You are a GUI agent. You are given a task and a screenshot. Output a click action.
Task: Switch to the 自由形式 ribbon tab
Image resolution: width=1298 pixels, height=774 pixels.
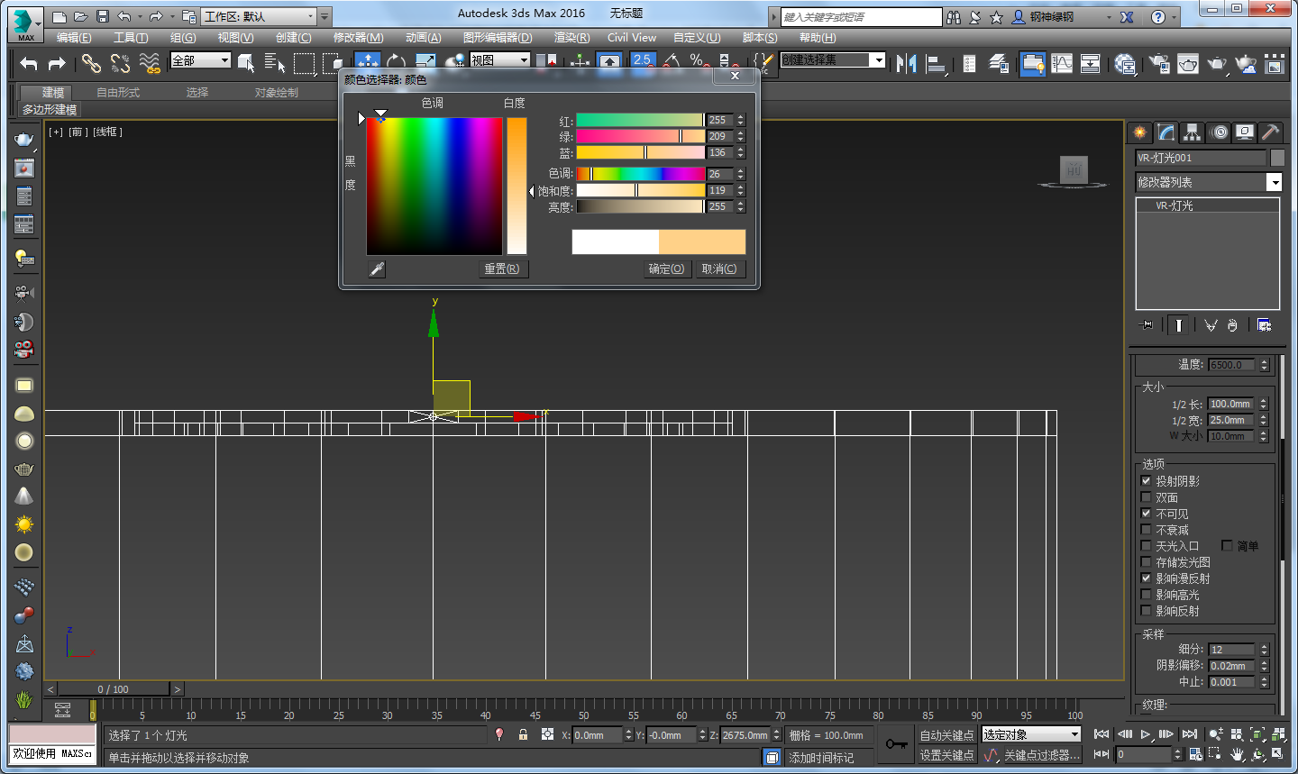118,93
